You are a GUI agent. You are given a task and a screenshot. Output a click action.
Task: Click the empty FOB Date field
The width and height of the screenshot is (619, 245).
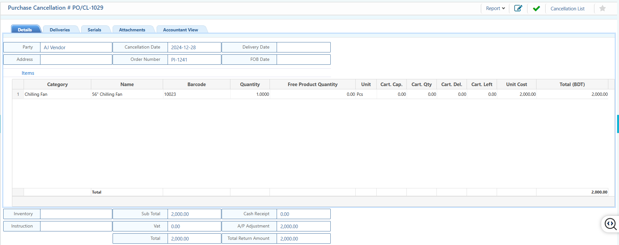tap(304, 60)
